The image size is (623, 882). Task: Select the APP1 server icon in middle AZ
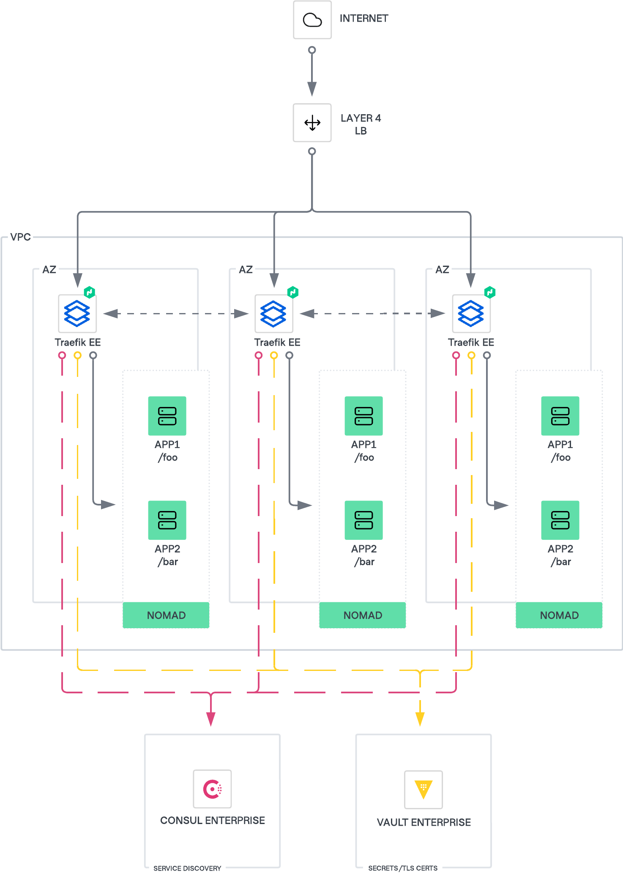tap(364, 416)
